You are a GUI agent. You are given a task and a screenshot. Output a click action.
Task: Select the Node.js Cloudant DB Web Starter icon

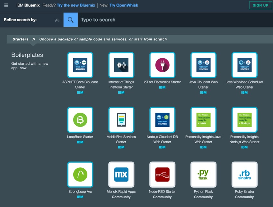(x=162, y=120)
